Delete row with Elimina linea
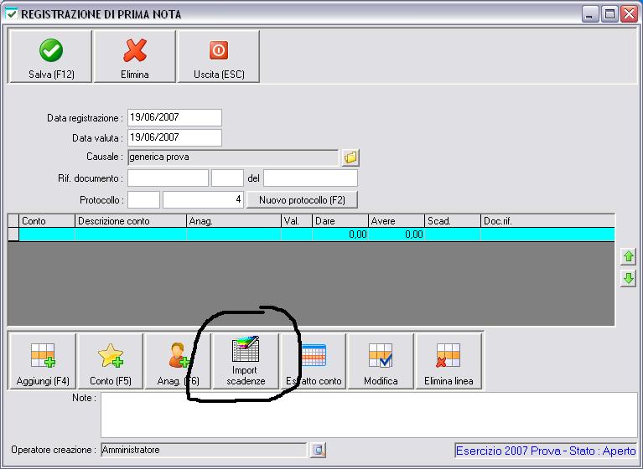This screenshot has height=469, width=643. pyautogui.click(x=449, y=361)
